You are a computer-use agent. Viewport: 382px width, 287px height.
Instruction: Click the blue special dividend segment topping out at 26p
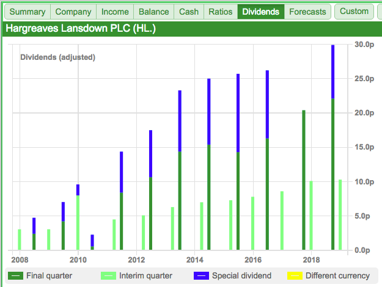[x=267, y=104]
